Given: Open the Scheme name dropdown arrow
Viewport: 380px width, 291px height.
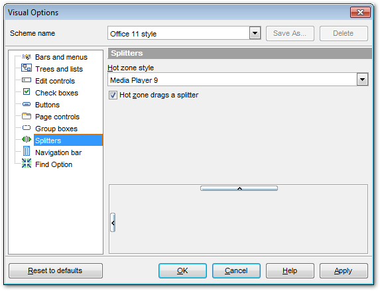Looking at the screenshot, I should [x=255, y=33].
